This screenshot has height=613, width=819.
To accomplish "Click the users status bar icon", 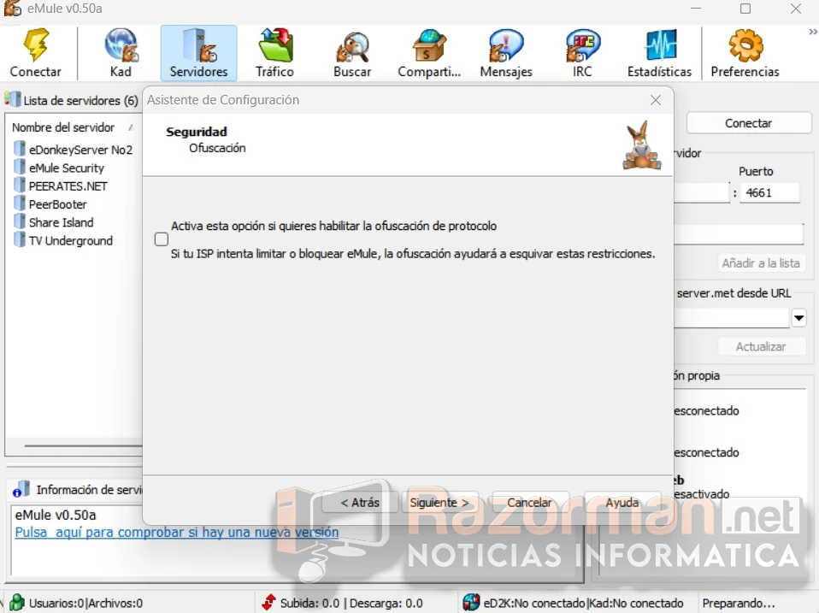I will 17,602.
